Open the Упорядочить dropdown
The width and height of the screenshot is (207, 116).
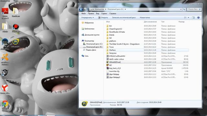pos(87,17)
